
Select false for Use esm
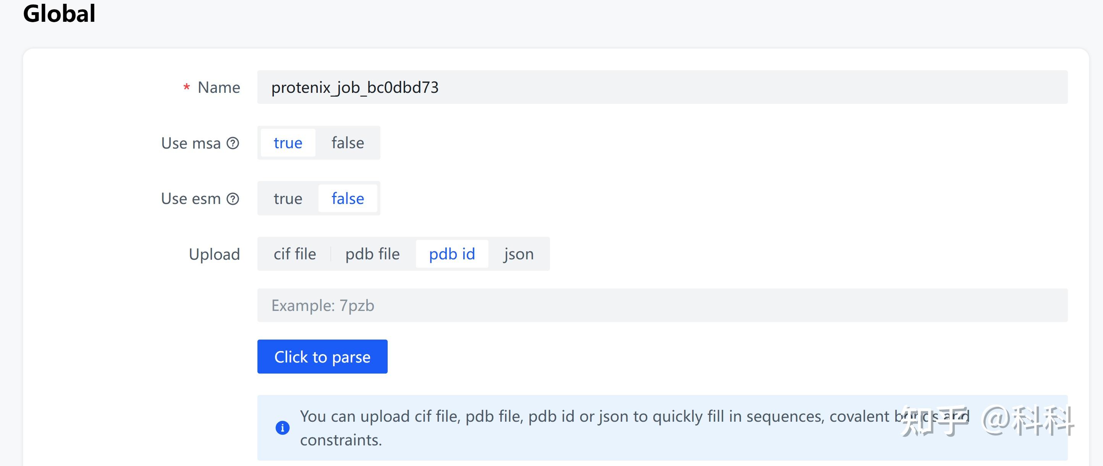pyautogui.click(x=348, y=198)
